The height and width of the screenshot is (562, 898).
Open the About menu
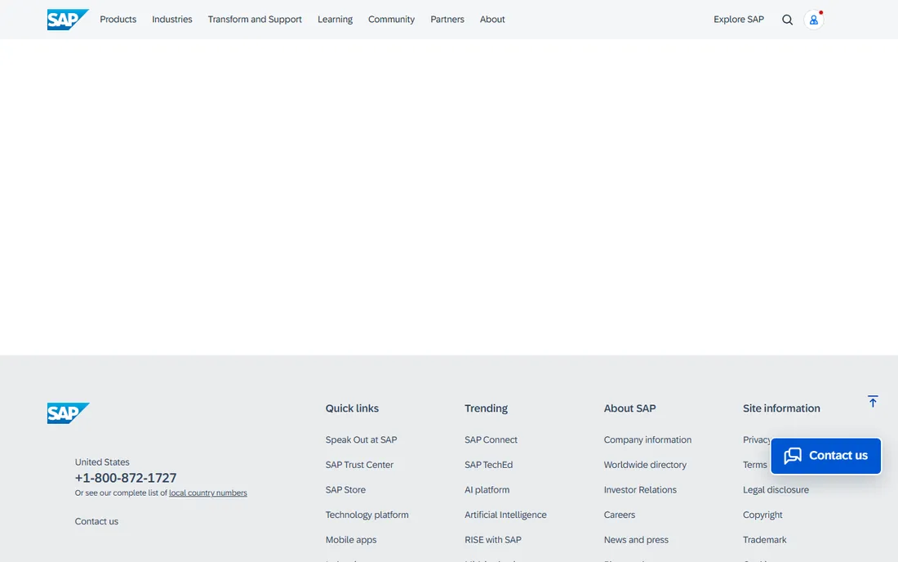492,20
